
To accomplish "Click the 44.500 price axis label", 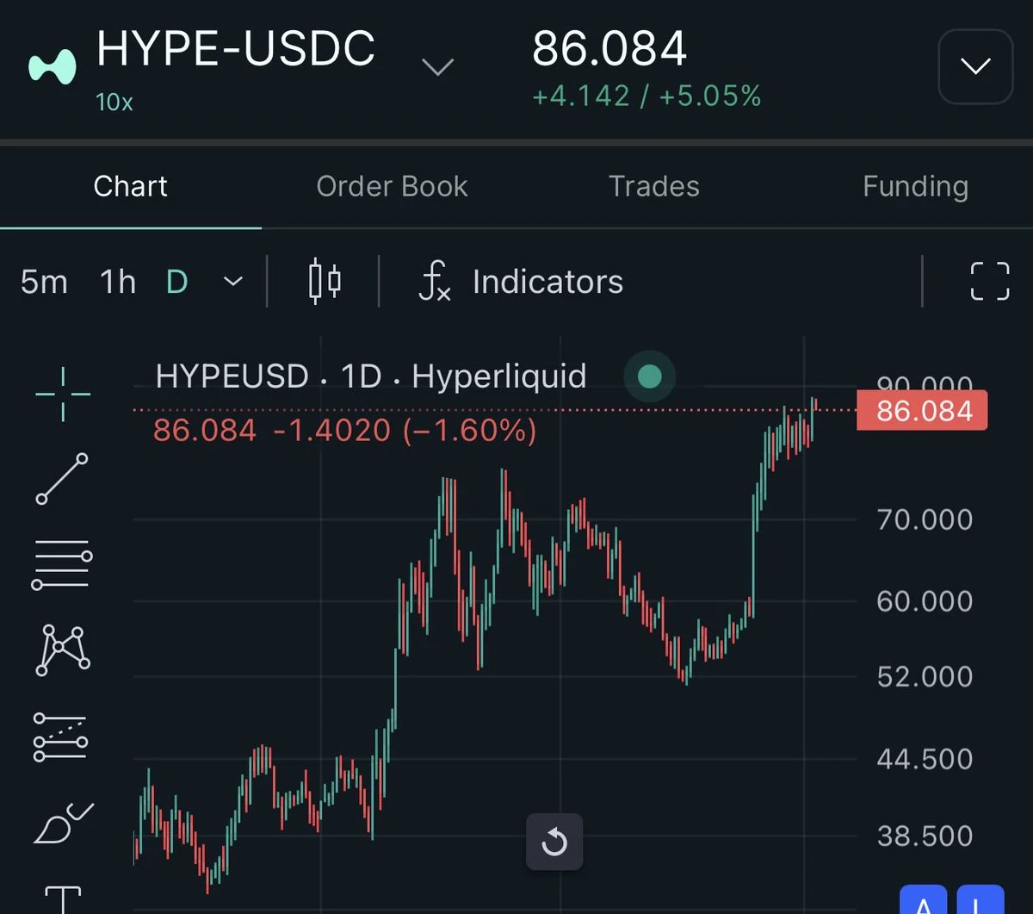I will pyautogui.click(x=925, y=759).
